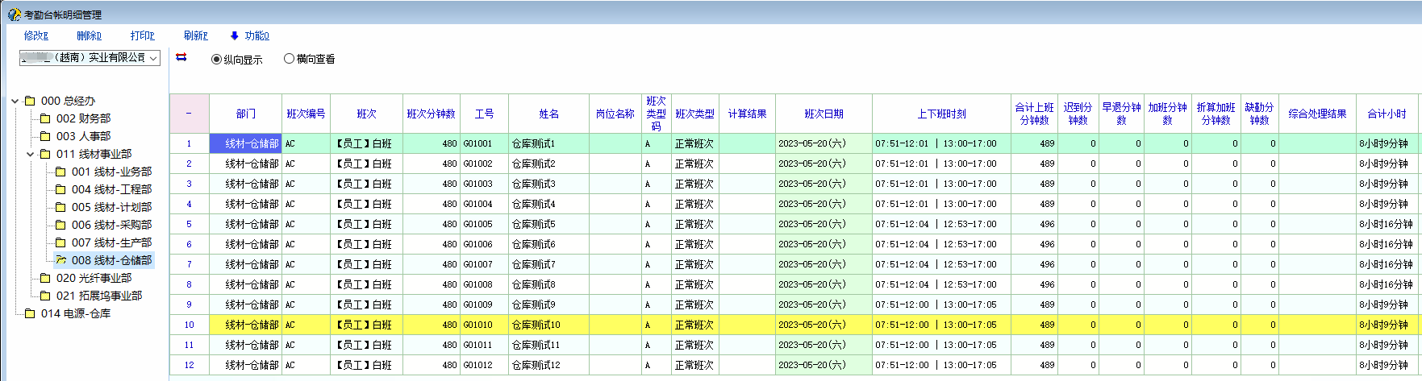
Task: Click the 班次日期 column header
Action: (x=823, y=114)
